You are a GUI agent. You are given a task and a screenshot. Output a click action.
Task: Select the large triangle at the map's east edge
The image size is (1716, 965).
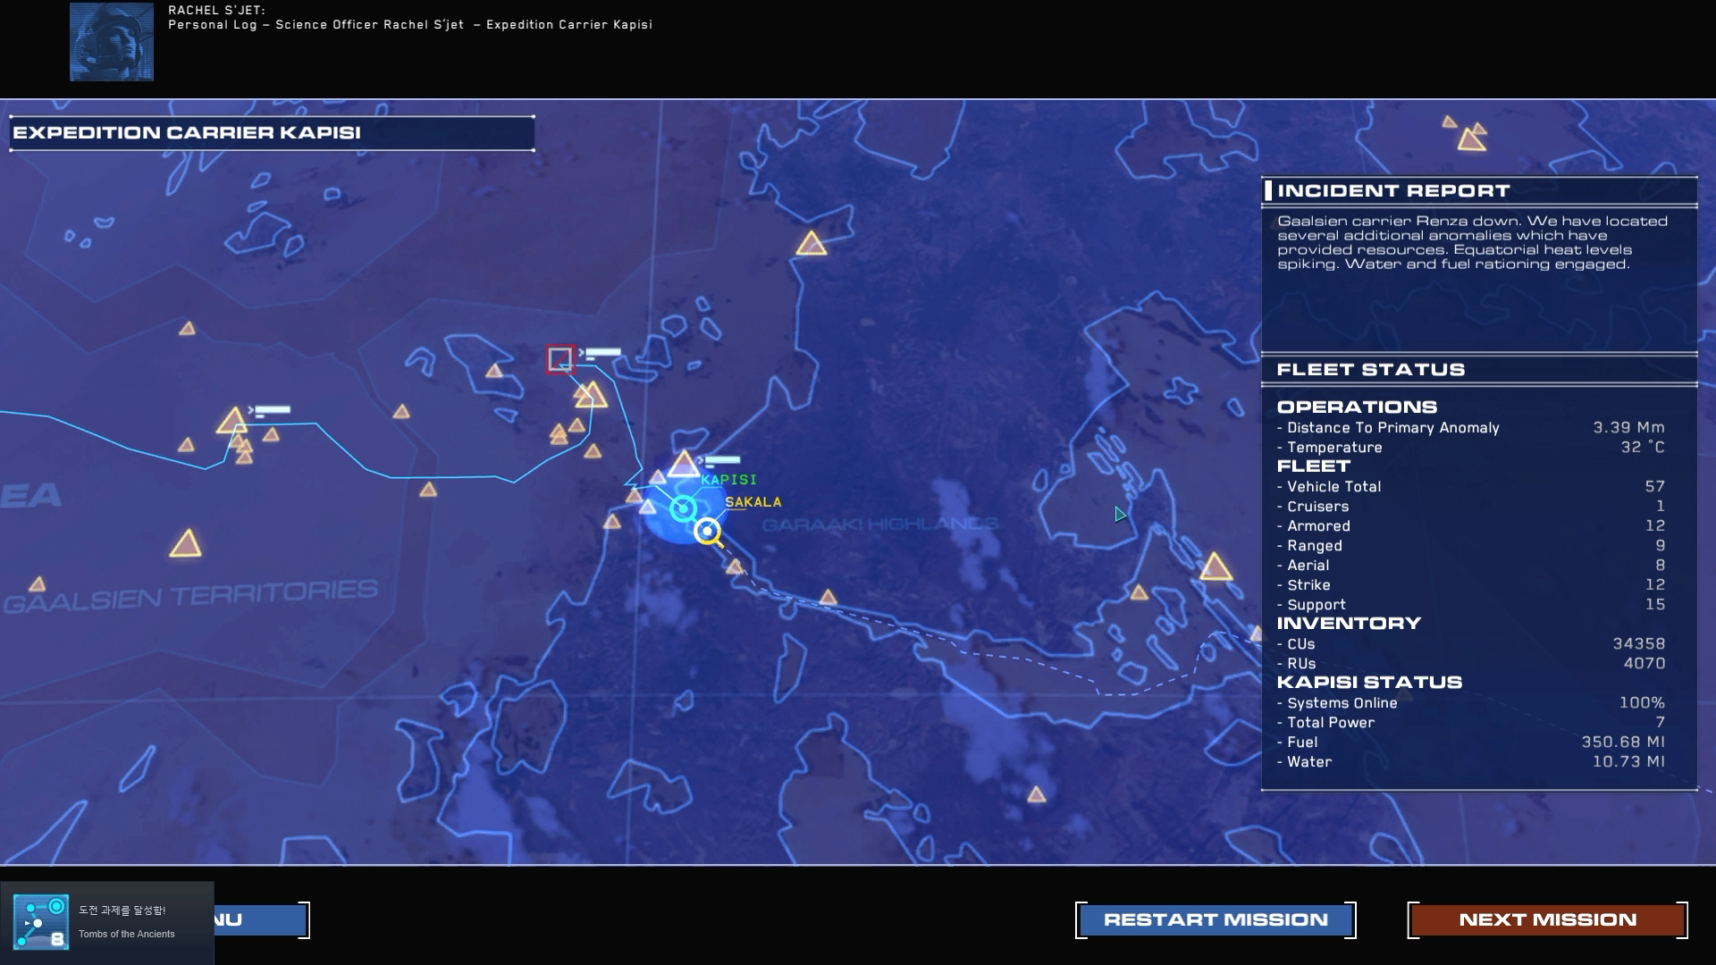click(1215, 567)
